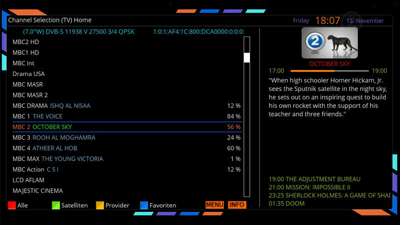Click the scrollbar thumb of channel list

[246, 57]
